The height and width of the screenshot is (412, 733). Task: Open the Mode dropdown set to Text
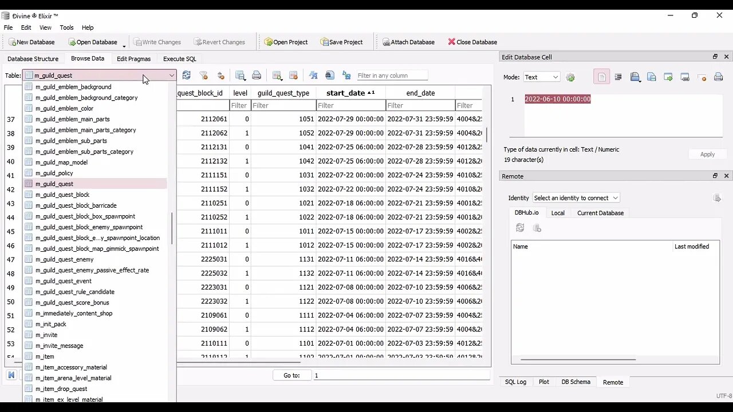coord(541,77)
